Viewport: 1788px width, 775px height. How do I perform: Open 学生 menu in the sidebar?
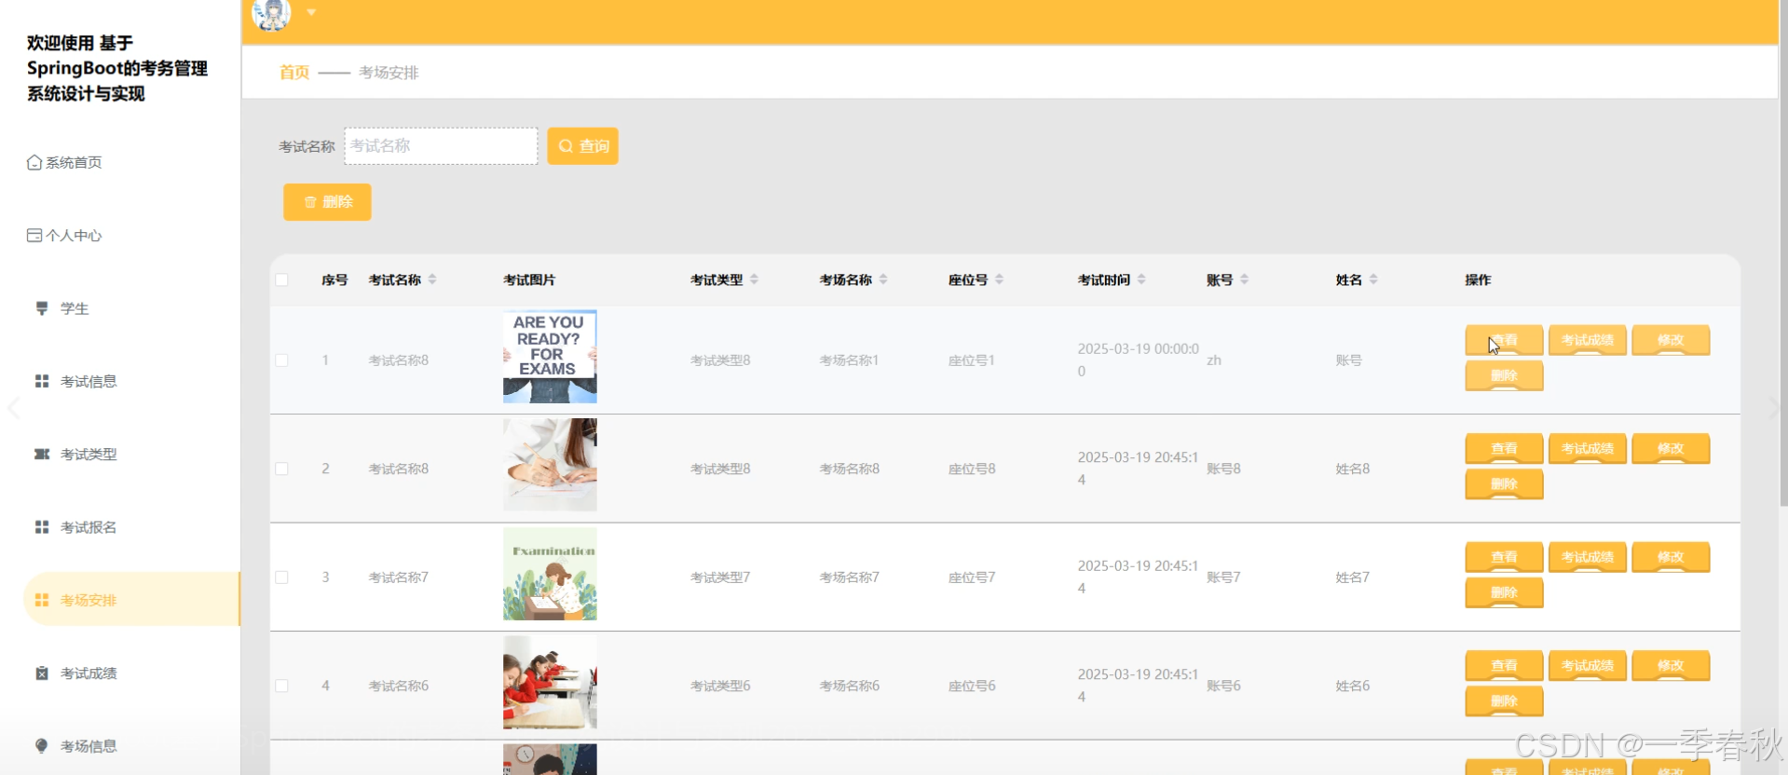pyautogui.click(x=75, y=308)
